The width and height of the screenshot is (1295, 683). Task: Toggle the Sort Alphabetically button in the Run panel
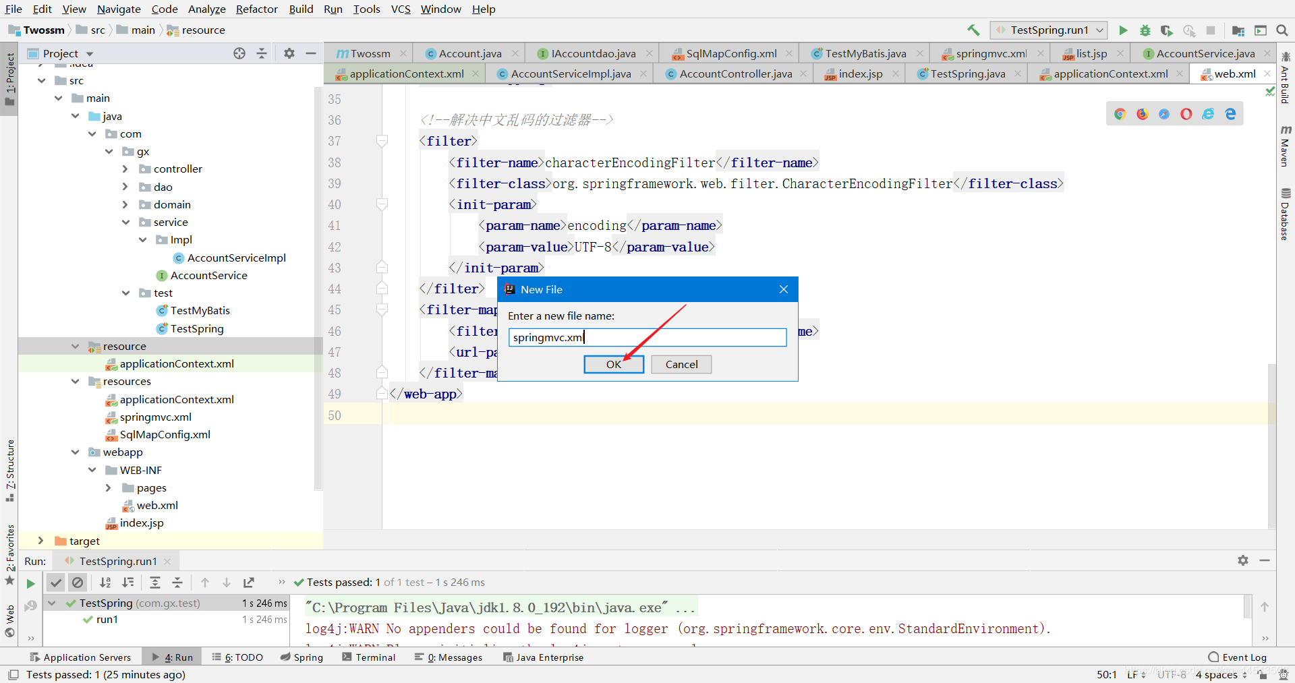point(105,583)
